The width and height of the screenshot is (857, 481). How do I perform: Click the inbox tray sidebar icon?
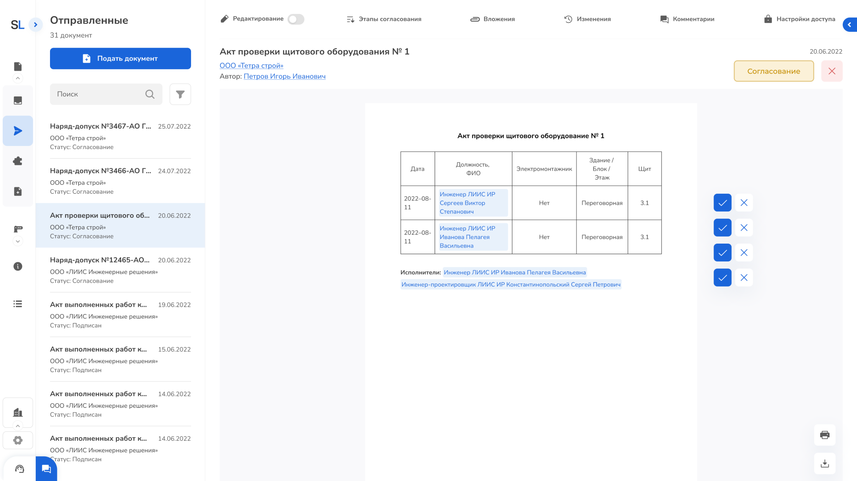18,101
